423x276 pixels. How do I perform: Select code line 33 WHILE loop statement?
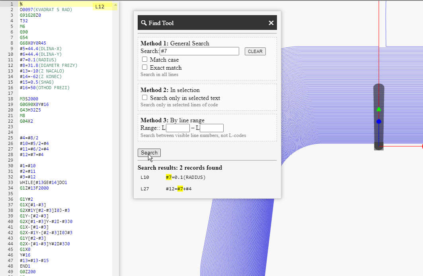[43, 182]
